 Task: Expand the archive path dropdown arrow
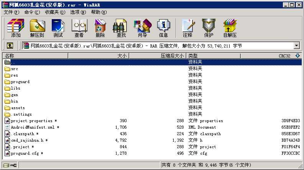coord(296,46)
